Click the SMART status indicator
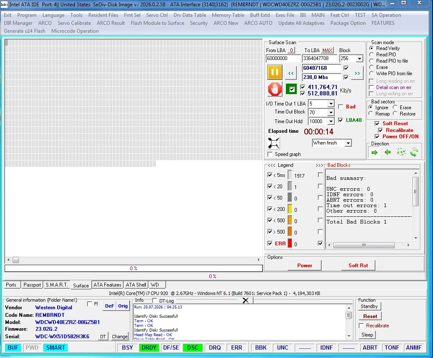This screenshot has width=433, height=358. (x=55, y=347)
